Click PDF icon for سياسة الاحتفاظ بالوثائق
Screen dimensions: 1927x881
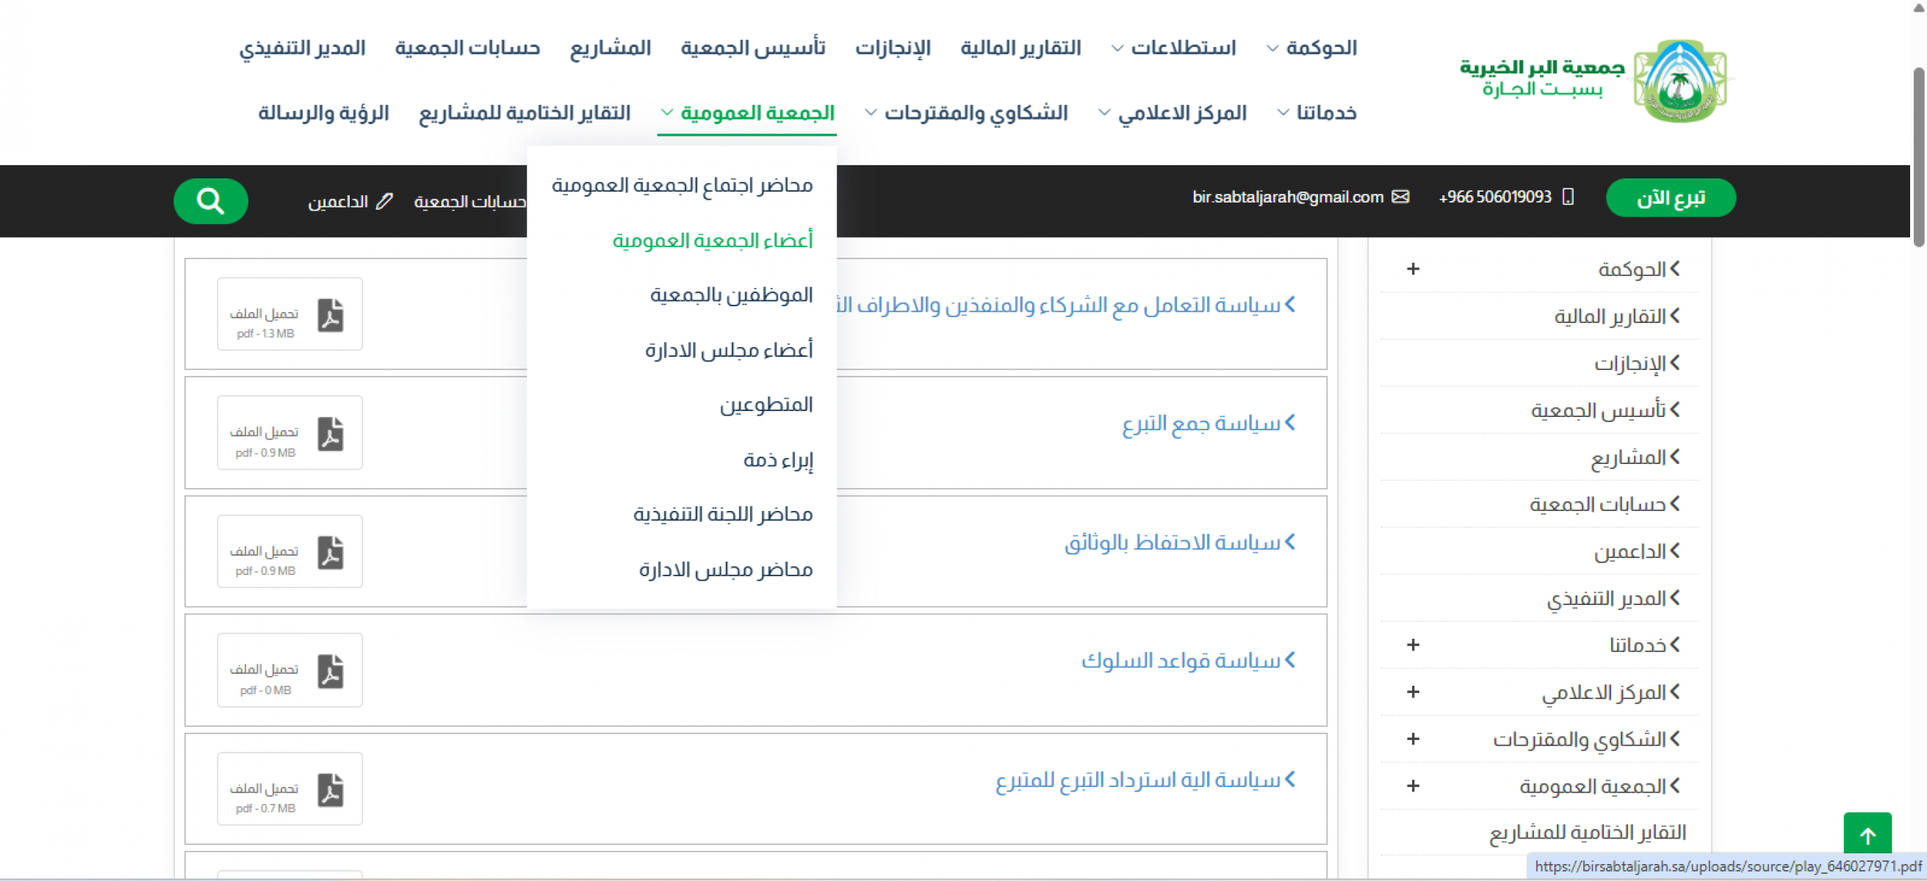[330, 552]
